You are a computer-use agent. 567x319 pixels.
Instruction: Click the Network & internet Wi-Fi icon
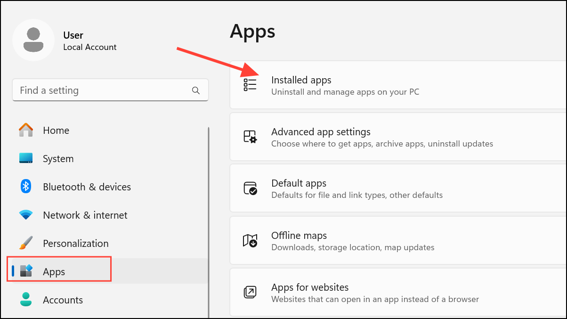point(25,215)
